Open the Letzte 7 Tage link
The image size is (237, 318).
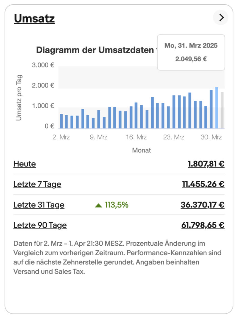(x=37, y=184)
